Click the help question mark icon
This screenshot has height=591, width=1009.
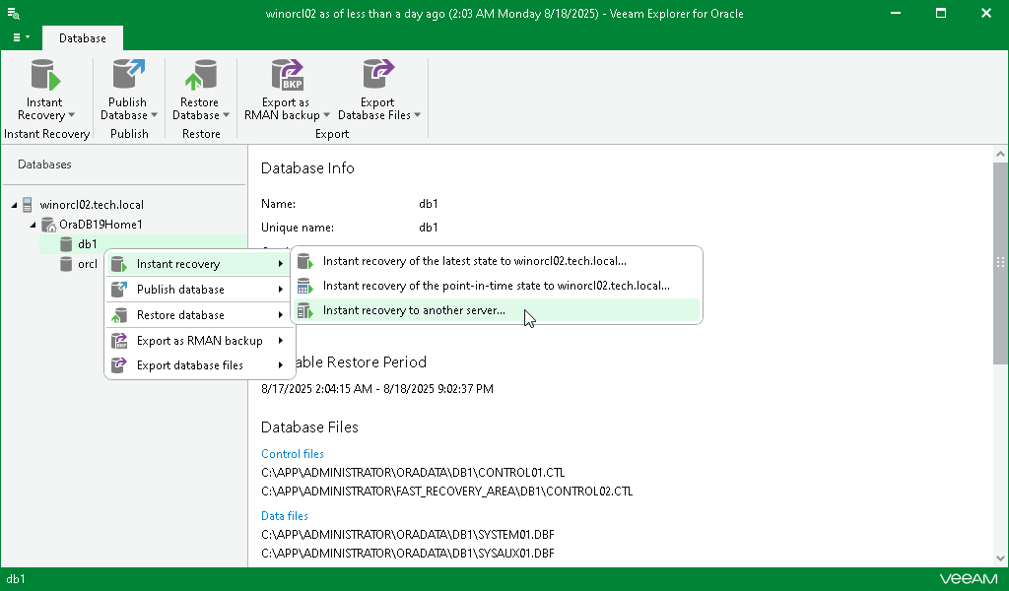[x=991, y=38]
